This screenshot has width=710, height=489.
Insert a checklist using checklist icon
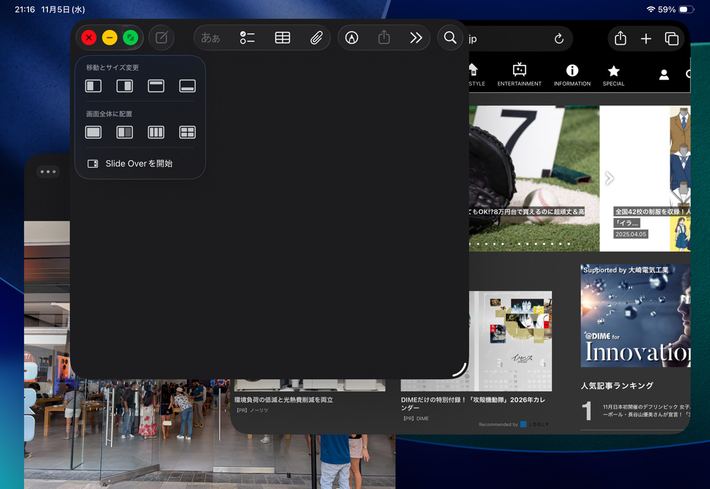(x=247, y=38)
